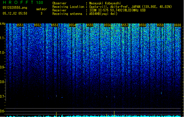Click the Ogata-vill. Akita-Pref. JAPAN location text
Screen dimensions: 184x117
tap(130, 7)
